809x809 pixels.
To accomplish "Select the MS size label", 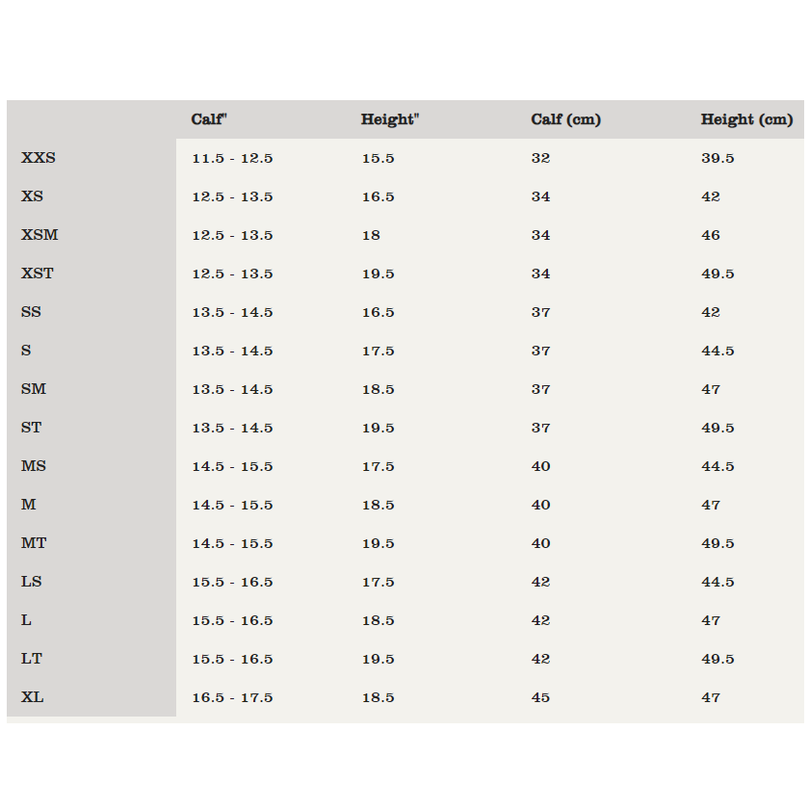I will point(34,466).
